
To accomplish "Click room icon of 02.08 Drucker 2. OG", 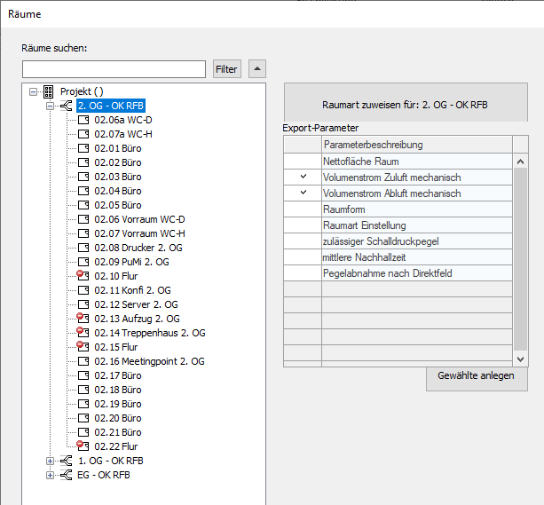I will tap(83, 248).
